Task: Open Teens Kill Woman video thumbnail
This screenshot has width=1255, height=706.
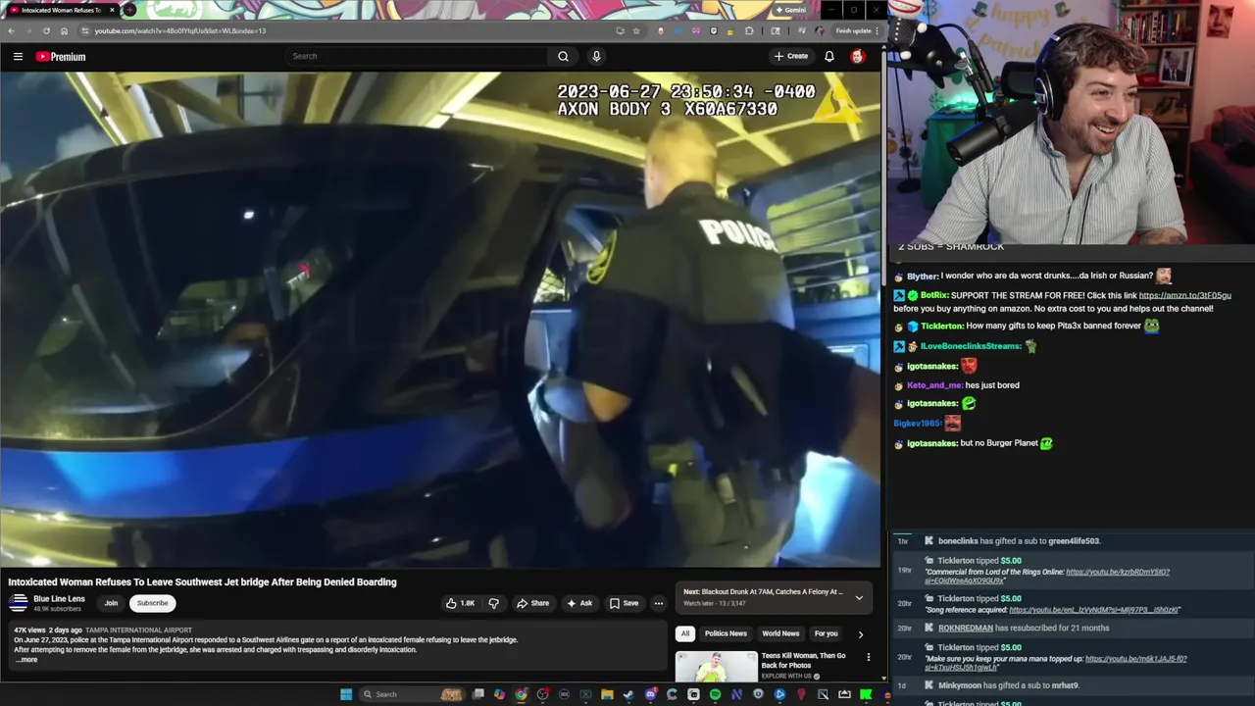Action: 716,667
